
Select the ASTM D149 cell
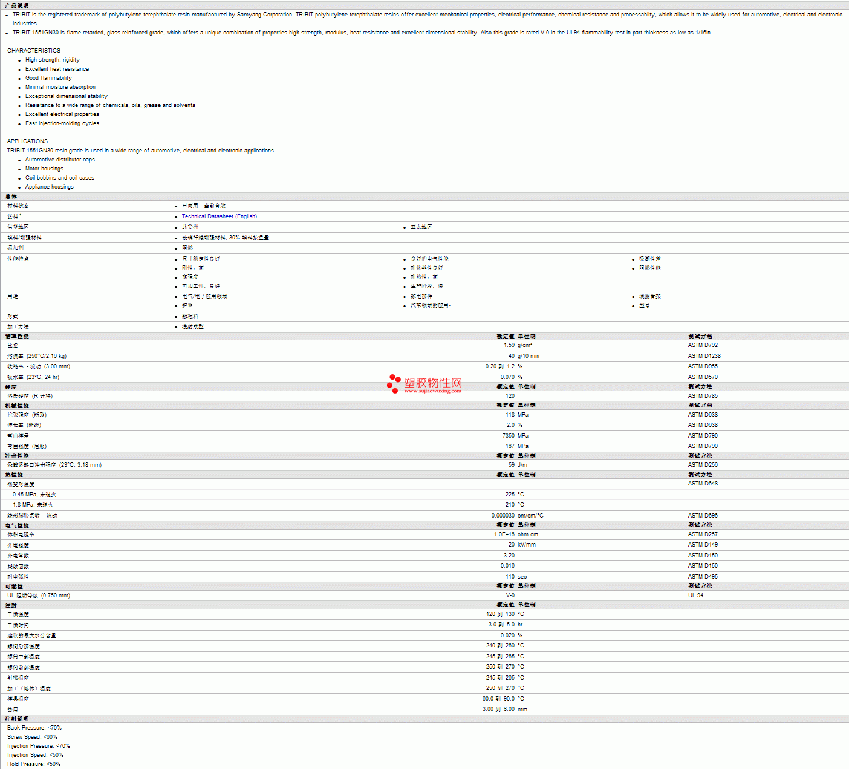point(703,545)
